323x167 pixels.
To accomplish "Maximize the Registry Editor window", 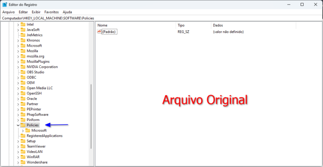I will [302, 4].
